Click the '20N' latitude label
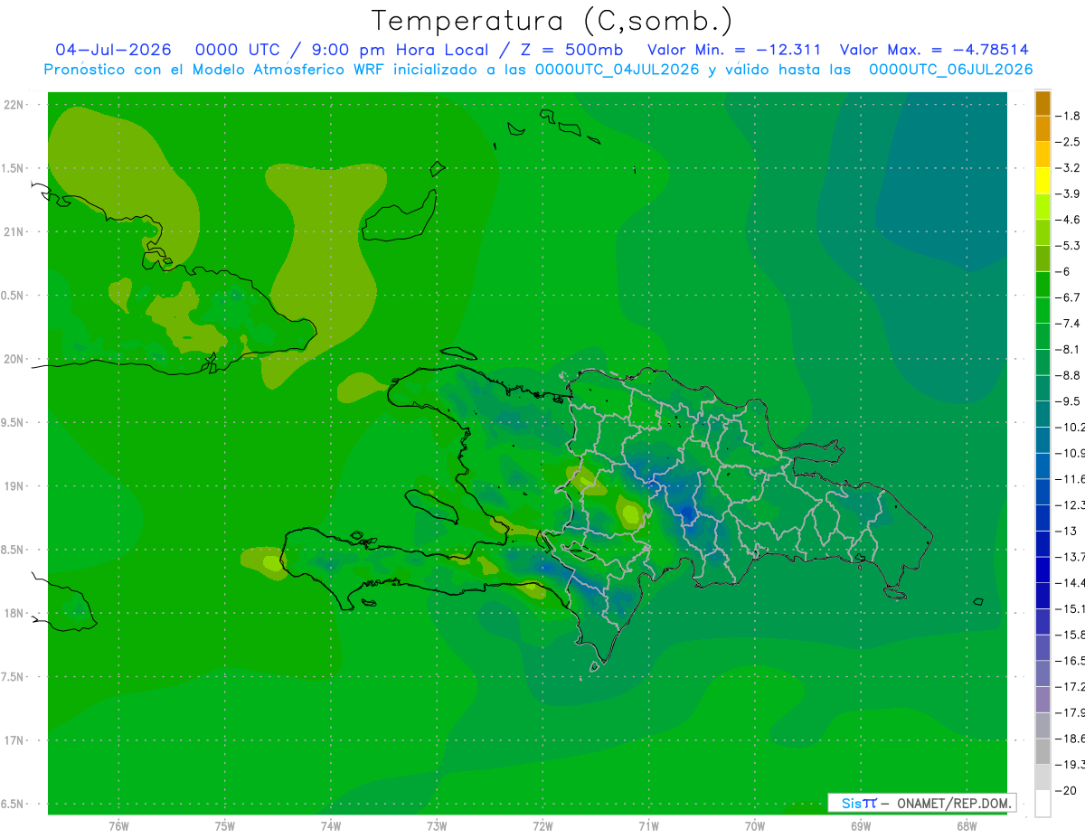1085x838 pixels. point(13,359)
